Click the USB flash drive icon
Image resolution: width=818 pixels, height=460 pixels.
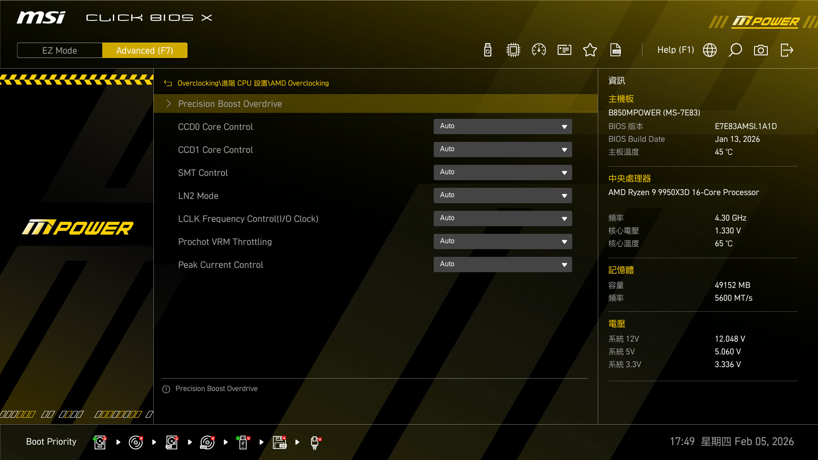click(488, 50)
